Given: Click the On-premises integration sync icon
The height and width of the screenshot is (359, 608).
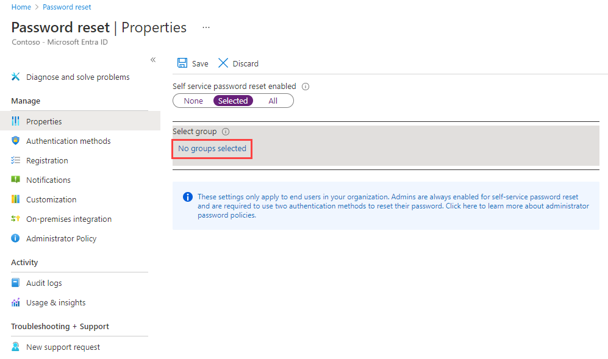Looking at the screenshot, I should click(15, 219).
